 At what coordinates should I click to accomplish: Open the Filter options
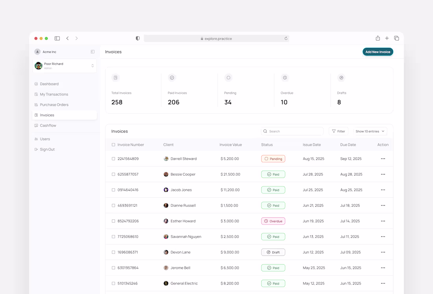[x=338, y=131]
